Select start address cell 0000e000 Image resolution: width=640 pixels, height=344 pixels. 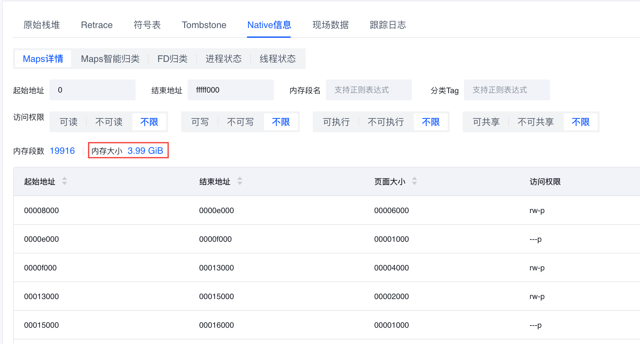point(41,239)
